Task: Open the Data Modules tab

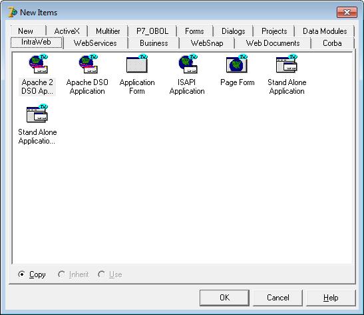Action: point(325,31)
